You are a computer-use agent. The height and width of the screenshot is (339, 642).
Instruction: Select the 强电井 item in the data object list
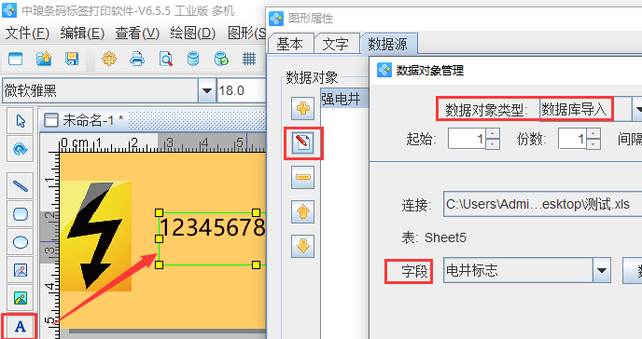[x=344, y=99]
